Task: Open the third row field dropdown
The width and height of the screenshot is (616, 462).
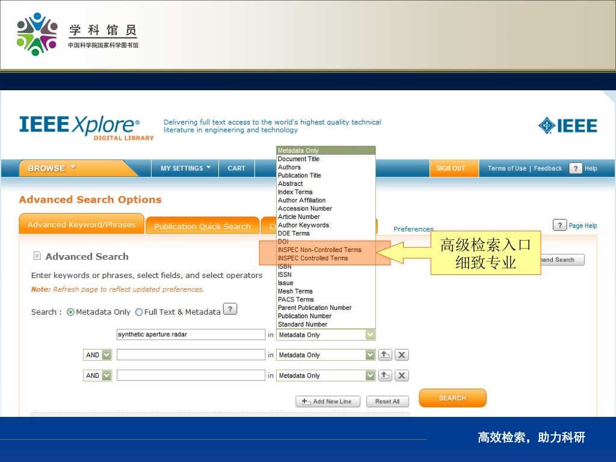Action: 370,375
